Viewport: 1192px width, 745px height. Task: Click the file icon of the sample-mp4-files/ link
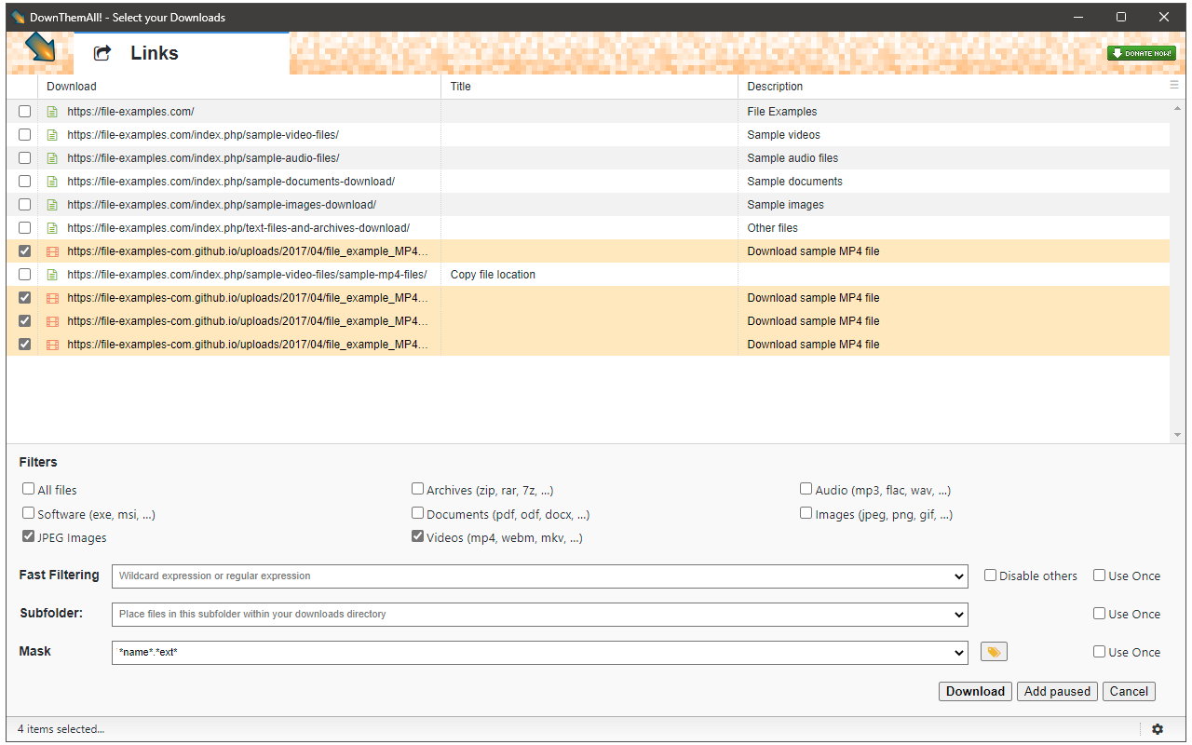click(52, 275)
